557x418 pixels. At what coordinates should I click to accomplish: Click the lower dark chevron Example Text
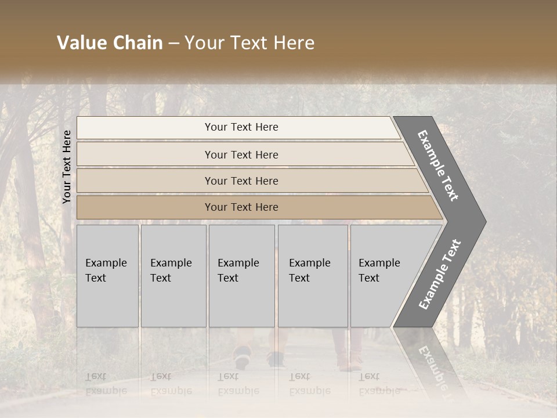(439, 274)
